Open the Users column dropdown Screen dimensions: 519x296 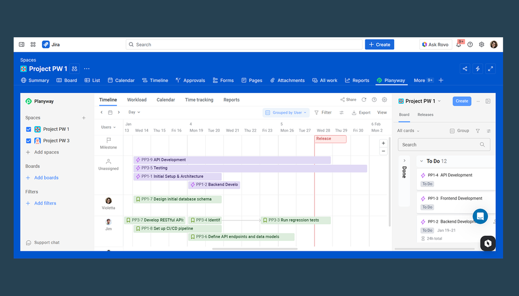click(108, 127)
